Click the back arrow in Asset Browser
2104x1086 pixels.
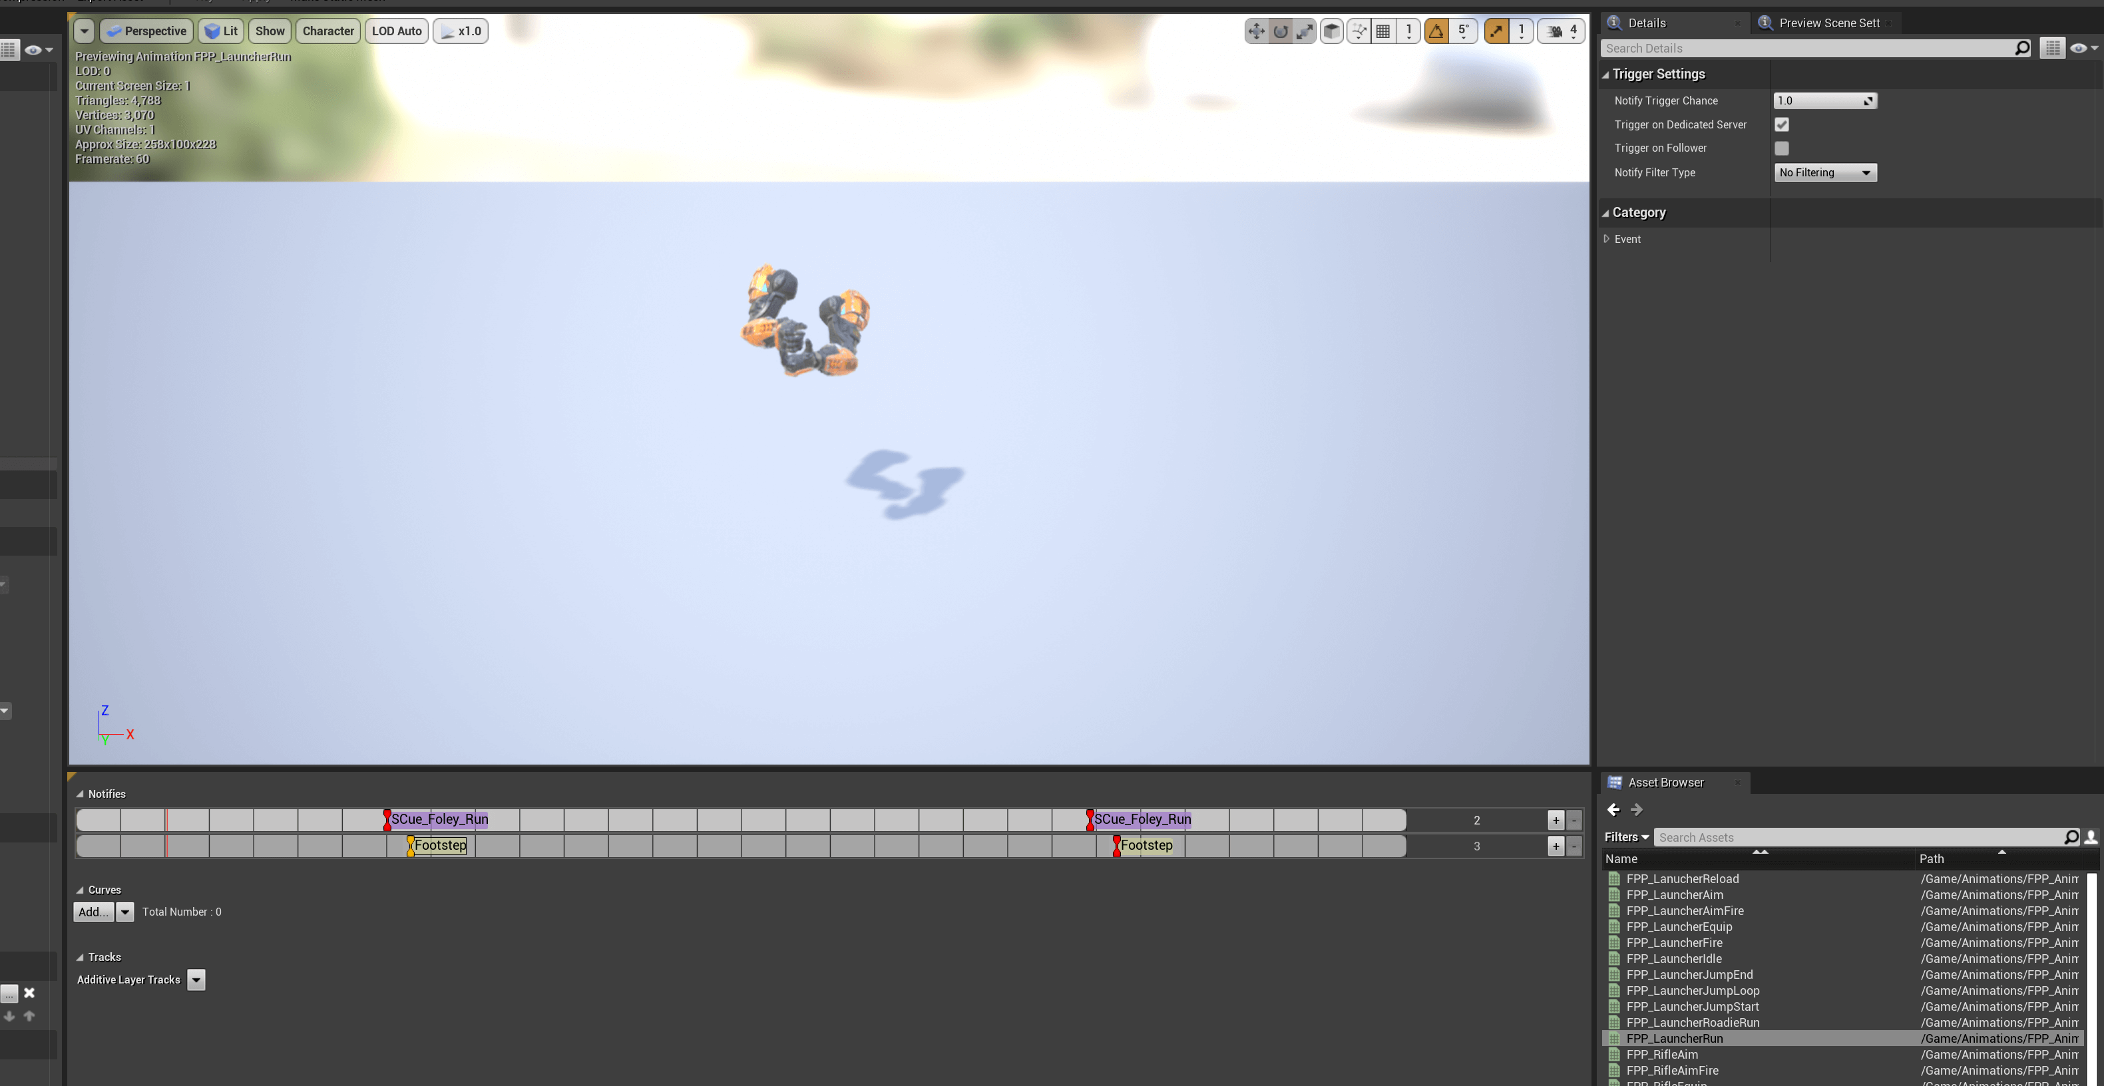tap(1613, 809)
